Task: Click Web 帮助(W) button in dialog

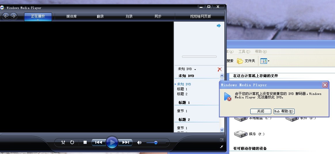Action: click(284, 111)
